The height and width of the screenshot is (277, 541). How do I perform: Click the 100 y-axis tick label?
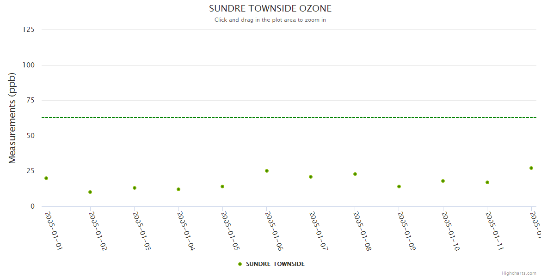[29, 65]
